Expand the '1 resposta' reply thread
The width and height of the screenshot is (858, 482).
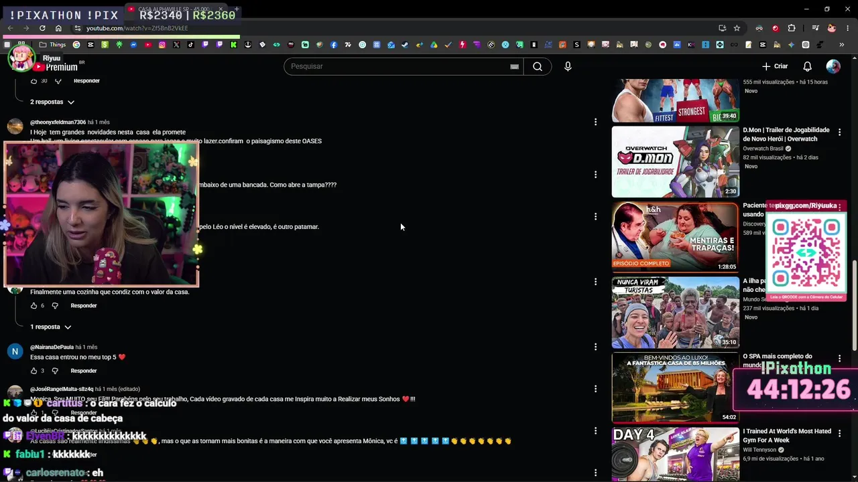(x=51, y=327)
